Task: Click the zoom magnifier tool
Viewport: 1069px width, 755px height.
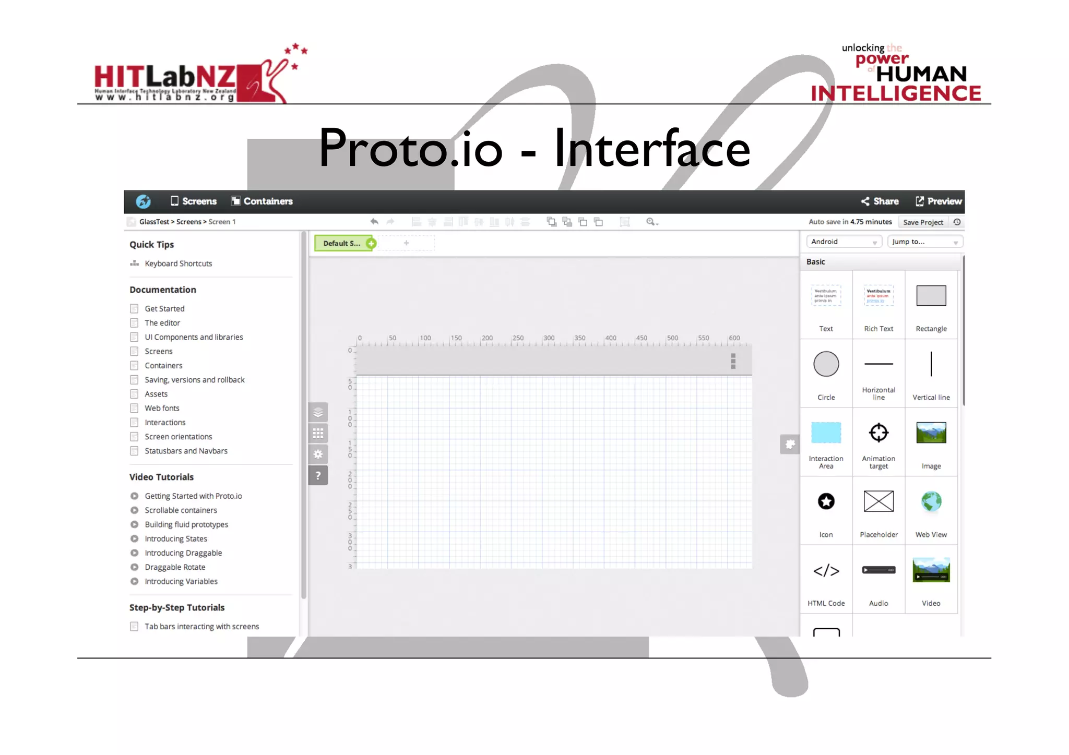Action: [x=650, y=222]
